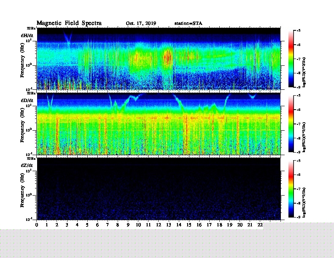Click the log PSD label beside dD/dt colorbar

304,137
